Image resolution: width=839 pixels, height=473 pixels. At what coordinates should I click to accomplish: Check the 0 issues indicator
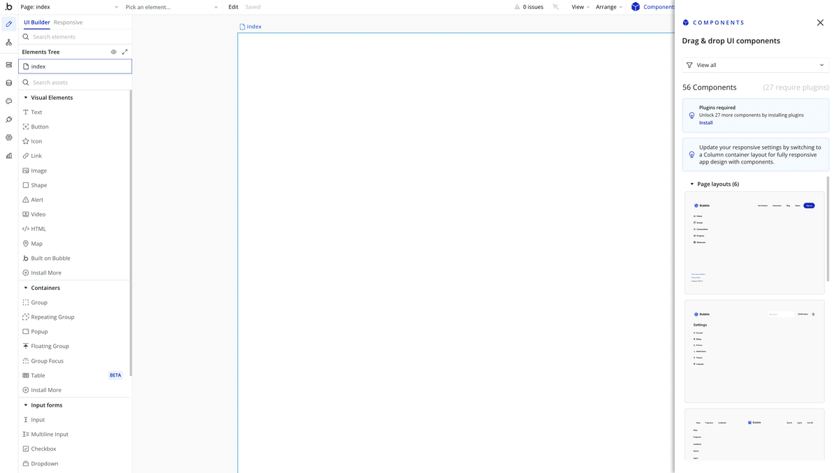tap(529, 7)
